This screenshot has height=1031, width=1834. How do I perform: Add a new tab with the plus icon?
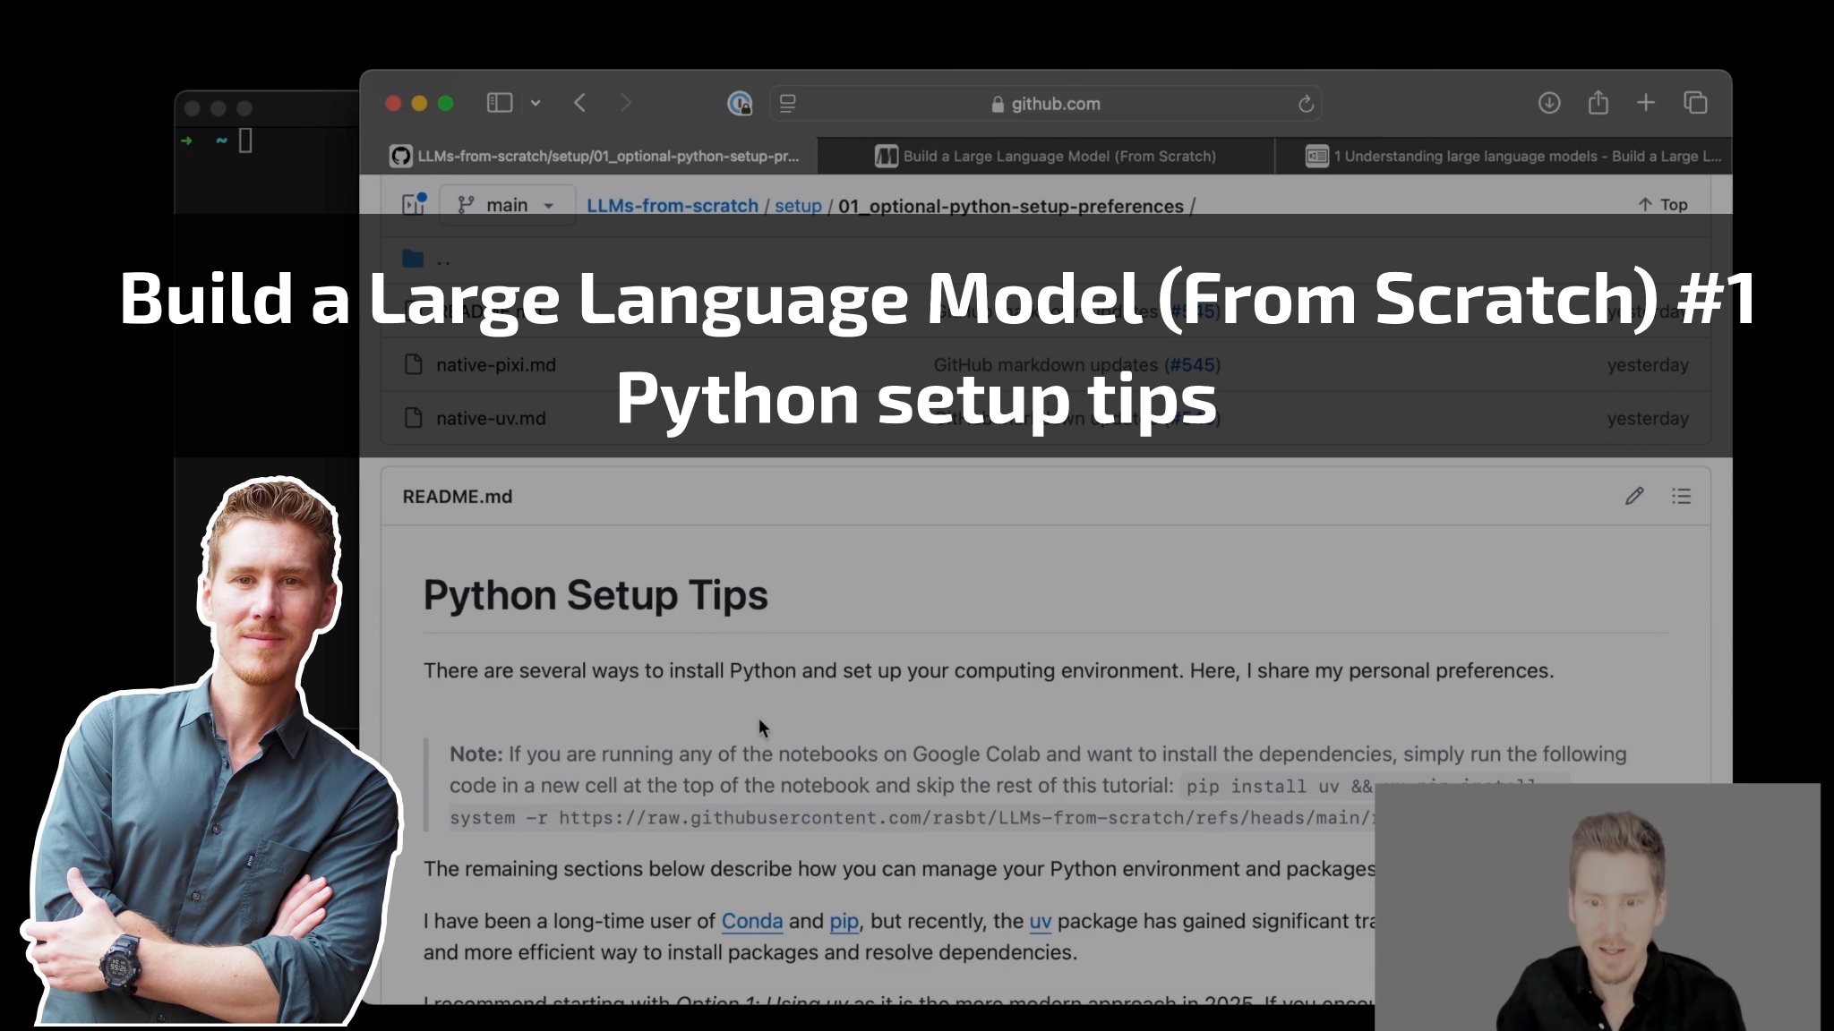pyautogui.click(x=1646, y=103)
